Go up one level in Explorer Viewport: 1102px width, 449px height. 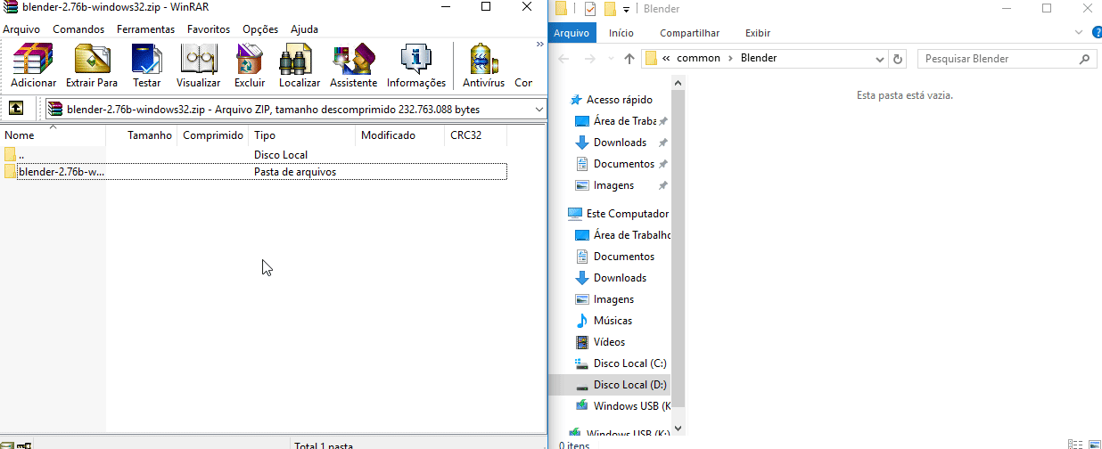coord(629,59)
